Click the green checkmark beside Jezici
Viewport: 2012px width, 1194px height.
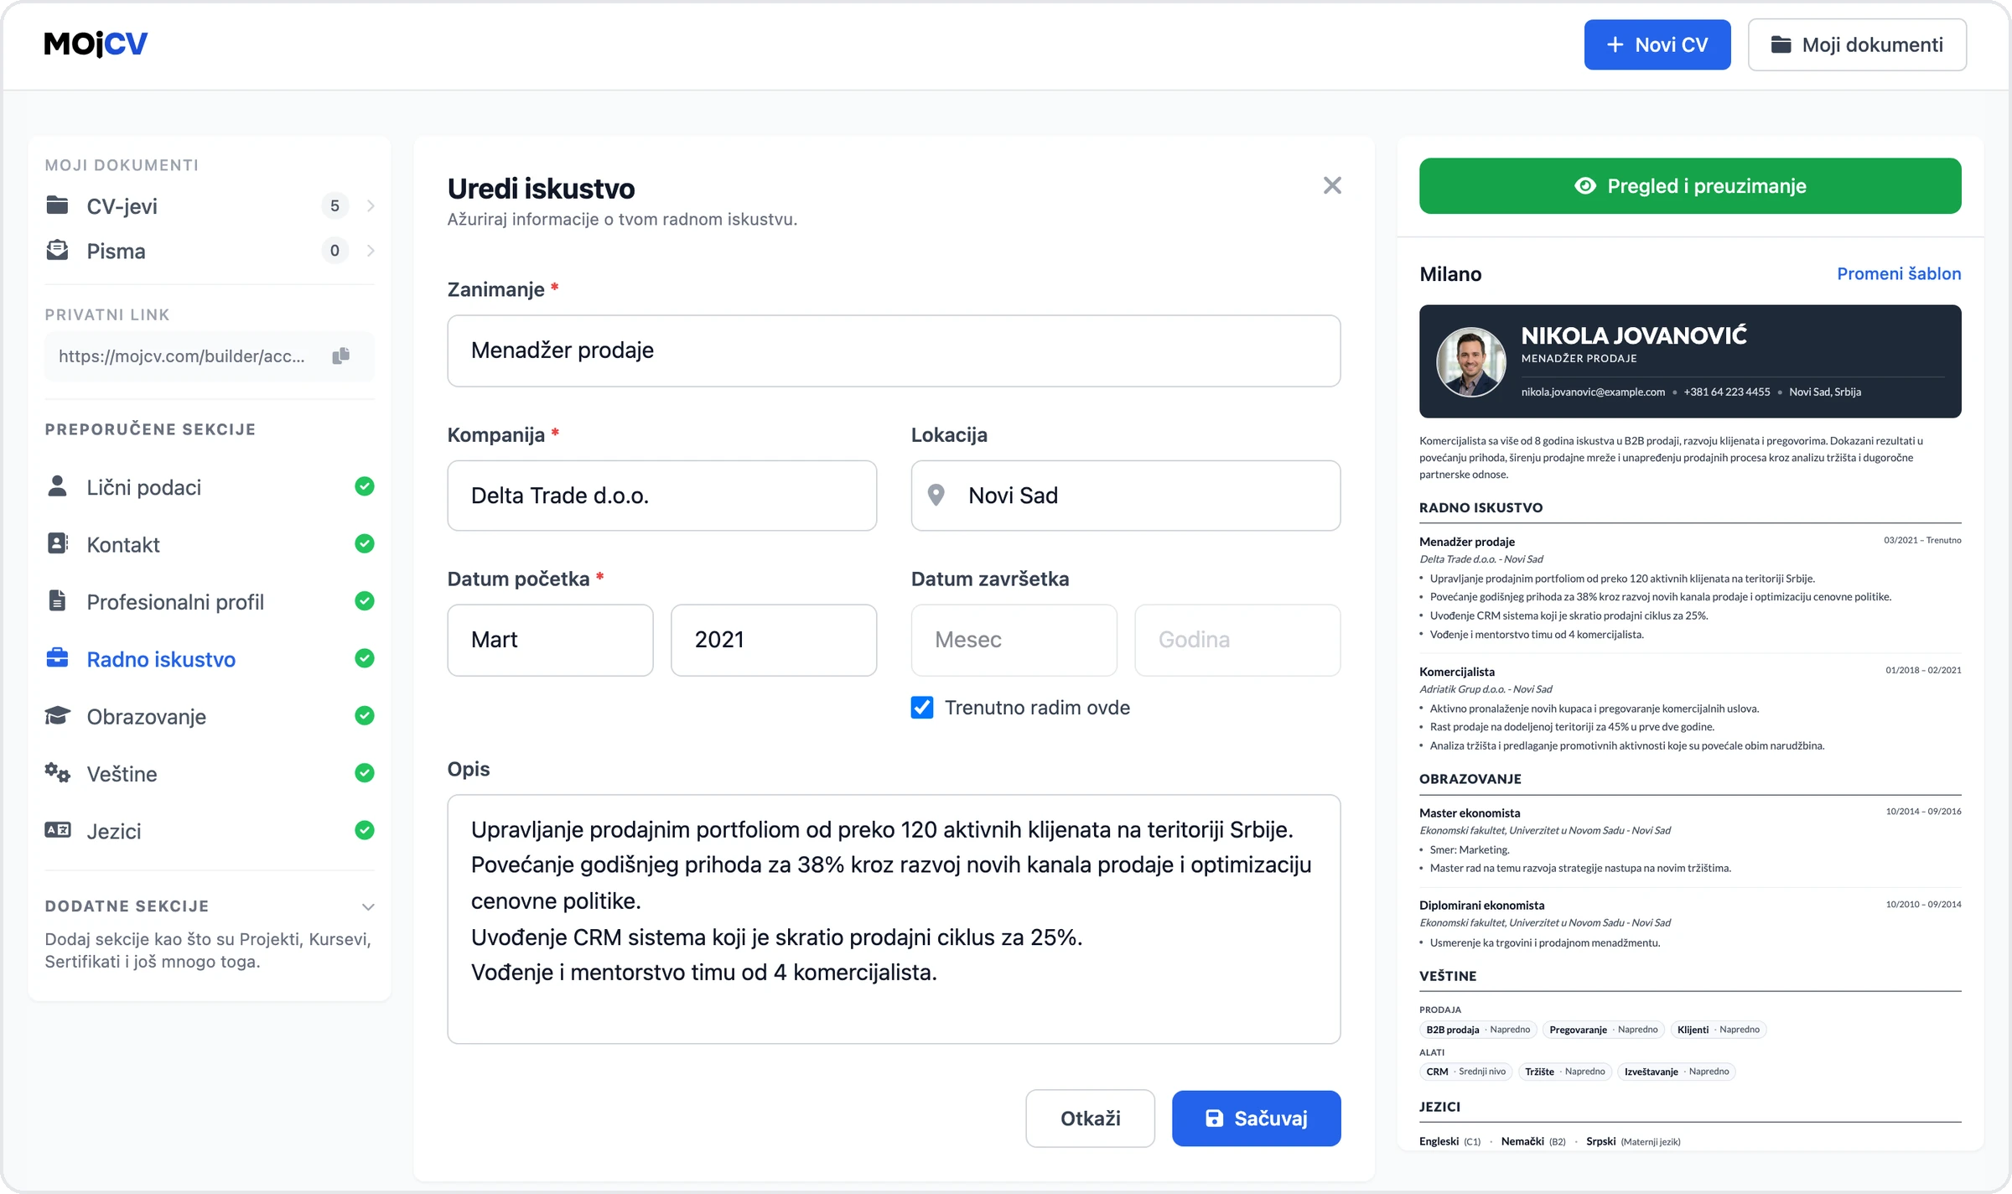click(365, 830)
